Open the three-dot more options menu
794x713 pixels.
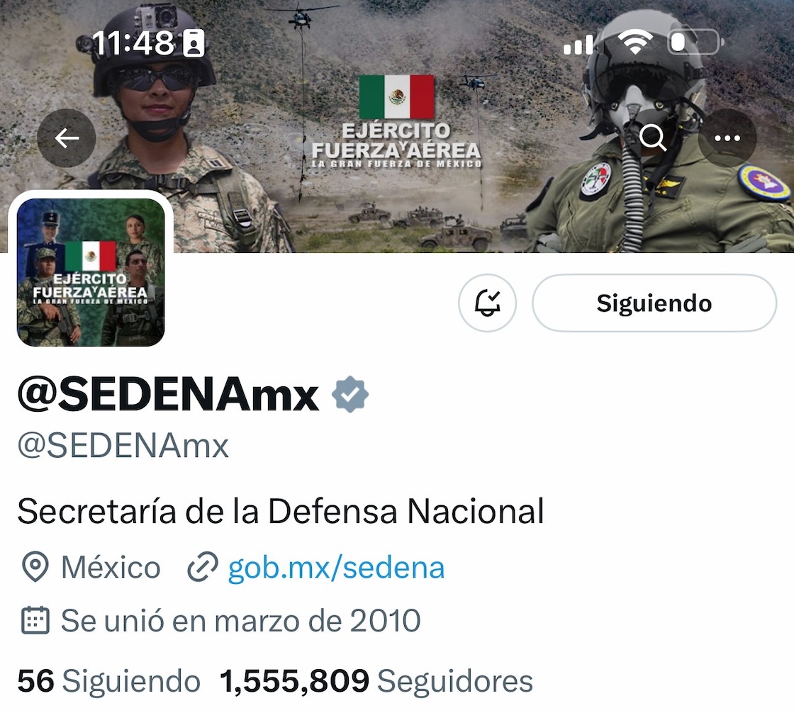[727, 137]
